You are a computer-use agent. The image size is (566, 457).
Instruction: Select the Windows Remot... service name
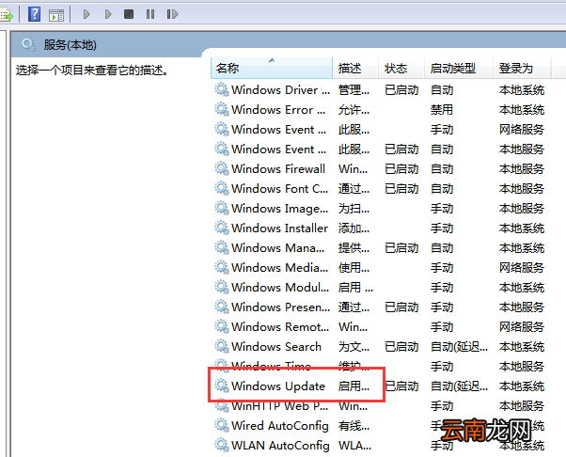280,326
